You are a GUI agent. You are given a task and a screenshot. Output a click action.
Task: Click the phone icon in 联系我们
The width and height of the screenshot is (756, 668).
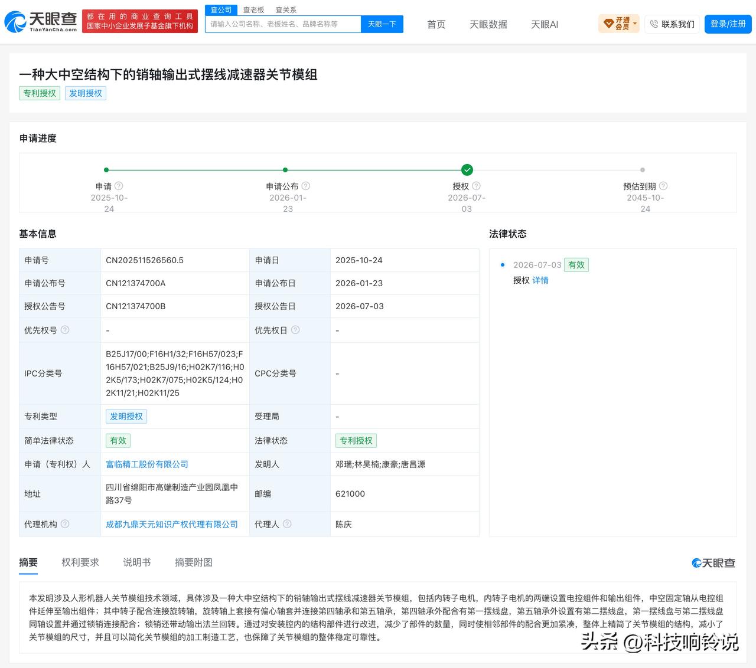click(654, 24)
